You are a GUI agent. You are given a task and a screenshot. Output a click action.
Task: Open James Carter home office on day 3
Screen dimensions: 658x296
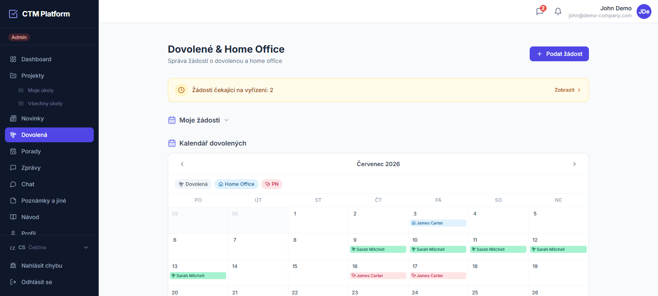(438, 223)
